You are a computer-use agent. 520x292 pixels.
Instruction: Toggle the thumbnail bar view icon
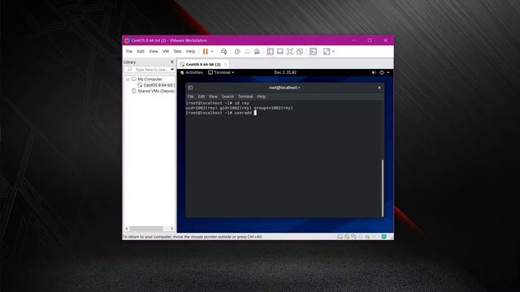pyautogui.click(x=279, y=51)
